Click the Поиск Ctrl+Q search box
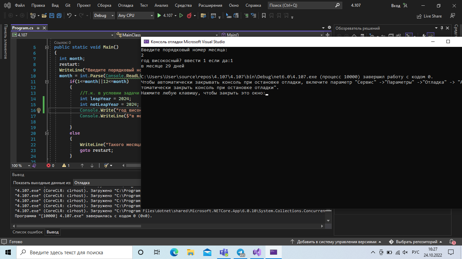Screen dimensions: 462x259 coord(304,5)
